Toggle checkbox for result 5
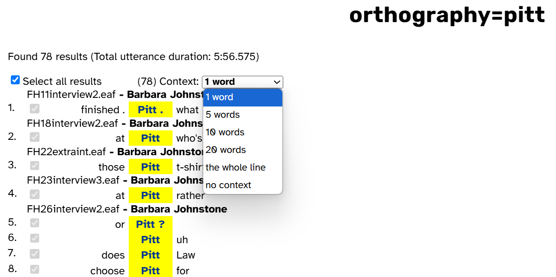Viewport: 556px width, 277px height. 34,223
